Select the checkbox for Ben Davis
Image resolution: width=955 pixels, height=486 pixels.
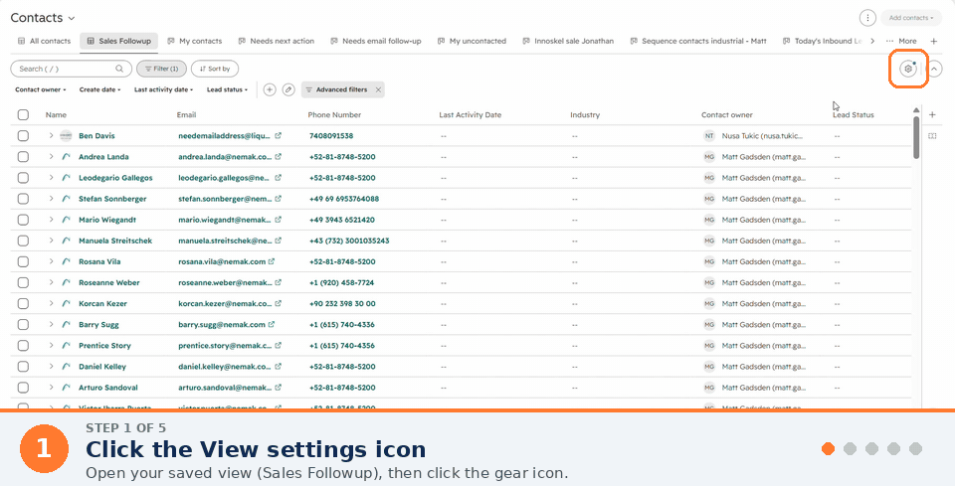tap(23, 135)
